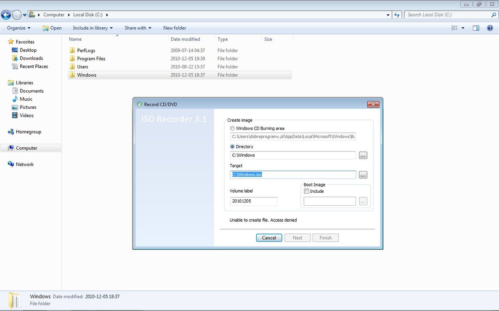Open recent pages dropdown beside forward arrow
The height and width of the screenshot is (311, 499).
25,15
